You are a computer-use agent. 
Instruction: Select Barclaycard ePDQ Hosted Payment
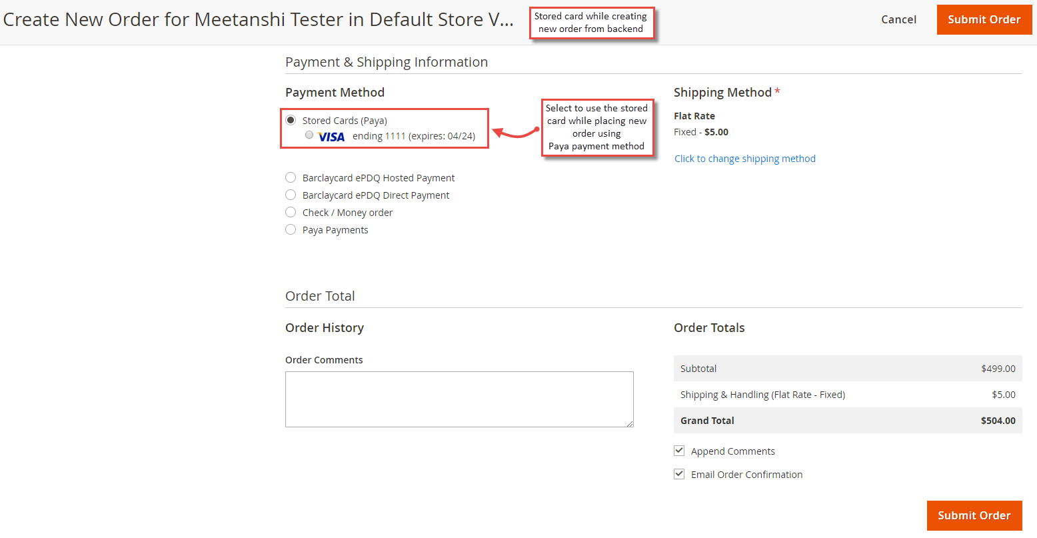coord(291,177)
